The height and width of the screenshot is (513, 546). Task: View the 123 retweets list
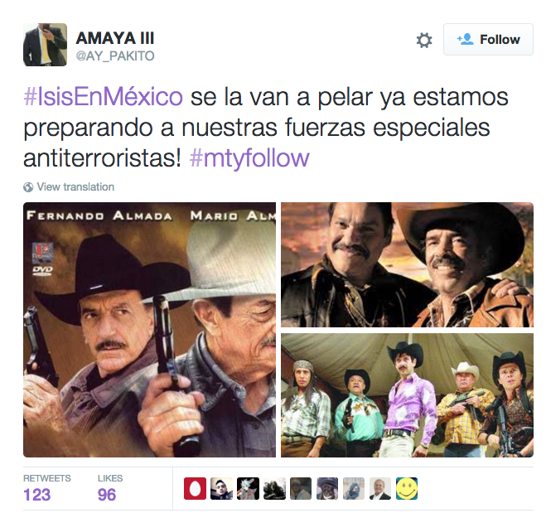pos(46,488)
